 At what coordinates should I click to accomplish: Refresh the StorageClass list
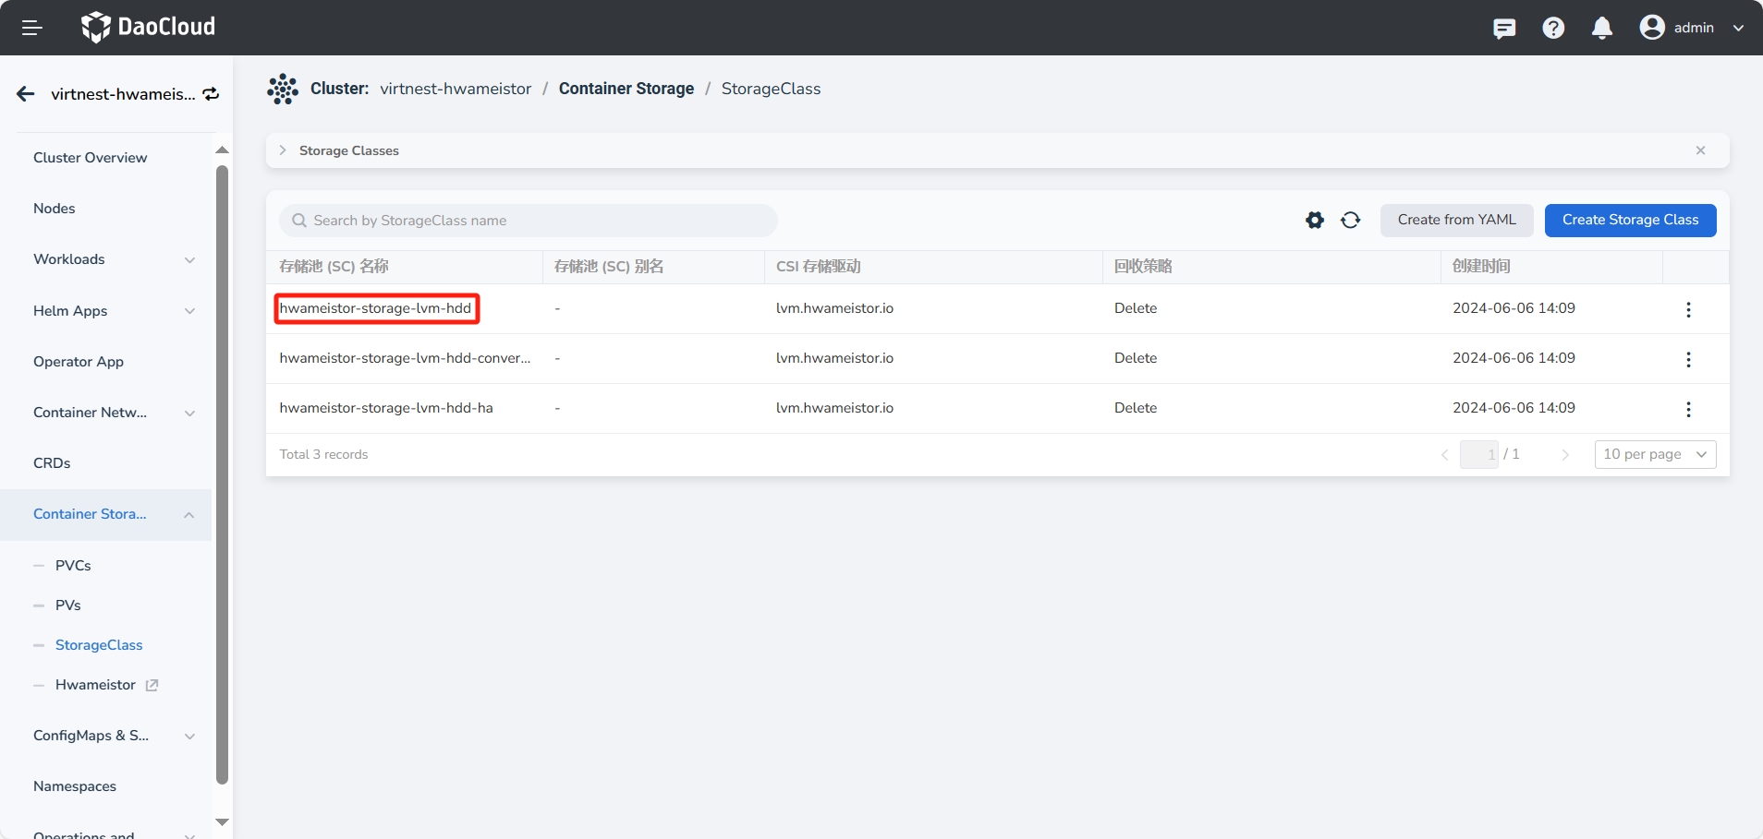tap(1351, 220)
